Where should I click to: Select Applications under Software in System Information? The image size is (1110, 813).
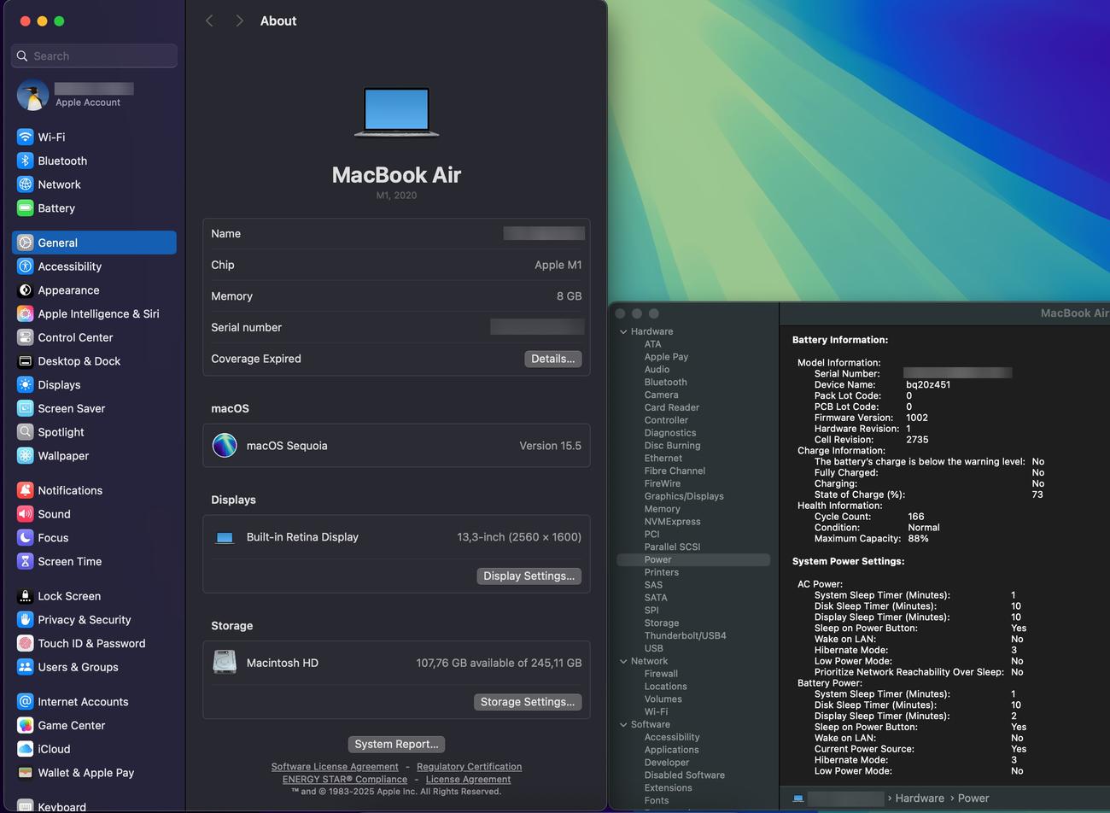671,750
